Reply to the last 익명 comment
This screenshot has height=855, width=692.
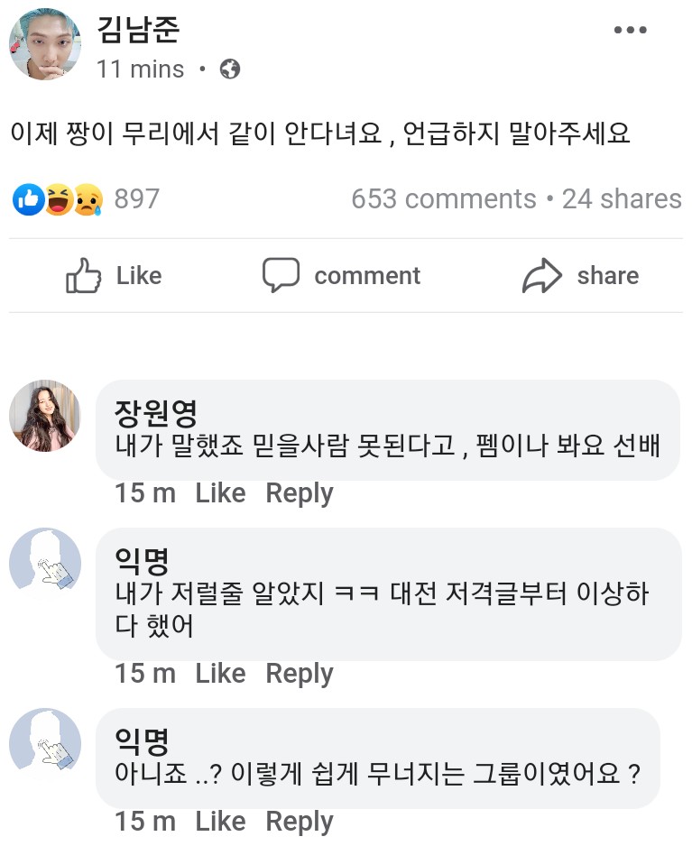point(300,822)
